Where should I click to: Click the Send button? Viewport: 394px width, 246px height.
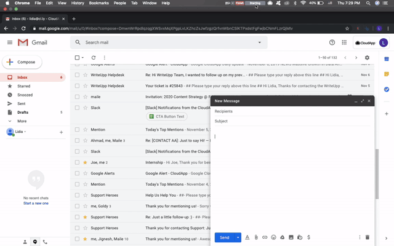(x=224, y=237)
